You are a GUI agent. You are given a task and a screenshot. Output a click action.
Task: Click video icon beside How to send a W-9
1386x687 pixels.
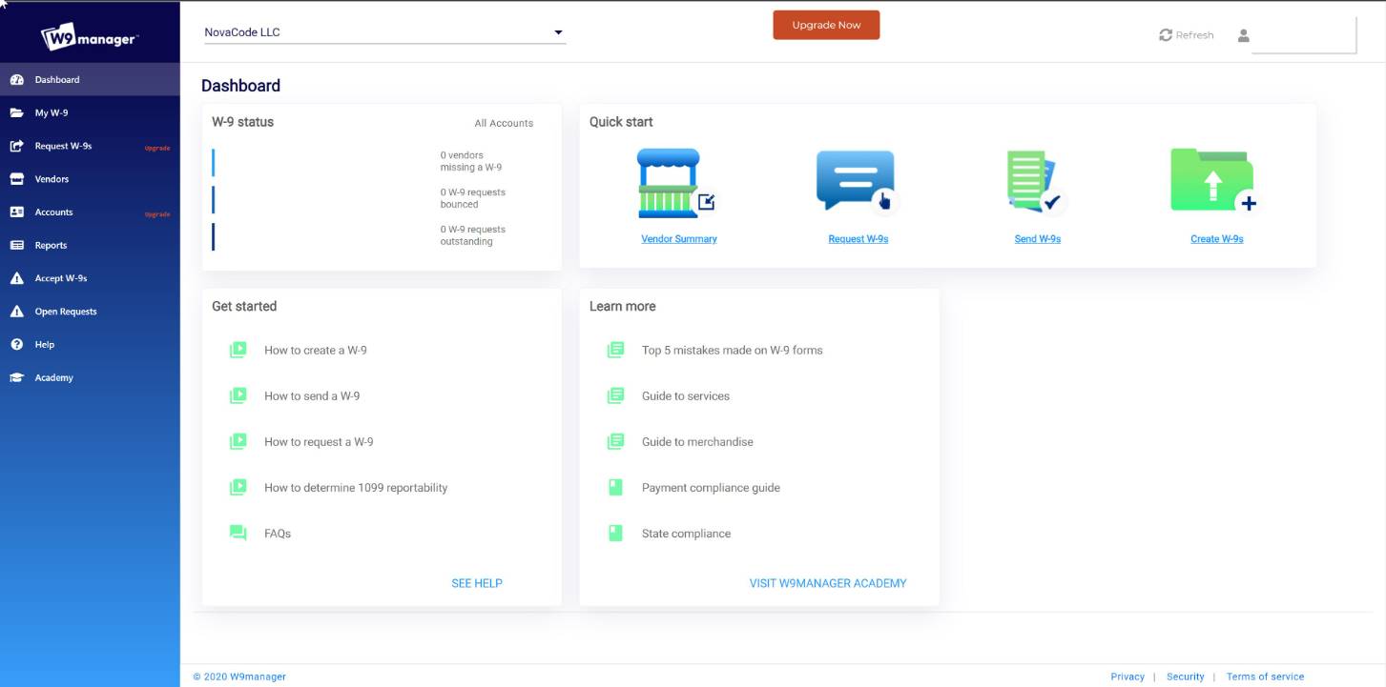click(x=238, y=395)
